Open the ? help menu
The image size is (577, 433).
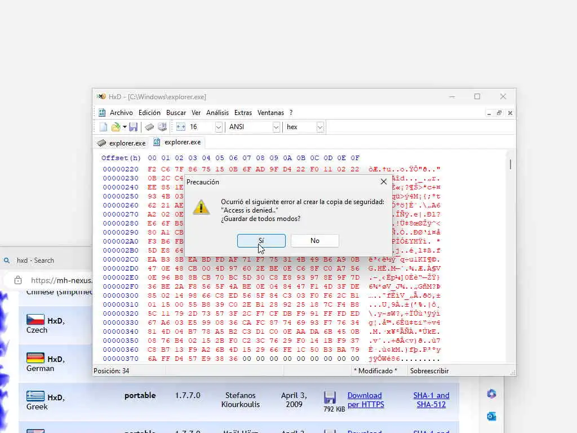click(291, 113)
